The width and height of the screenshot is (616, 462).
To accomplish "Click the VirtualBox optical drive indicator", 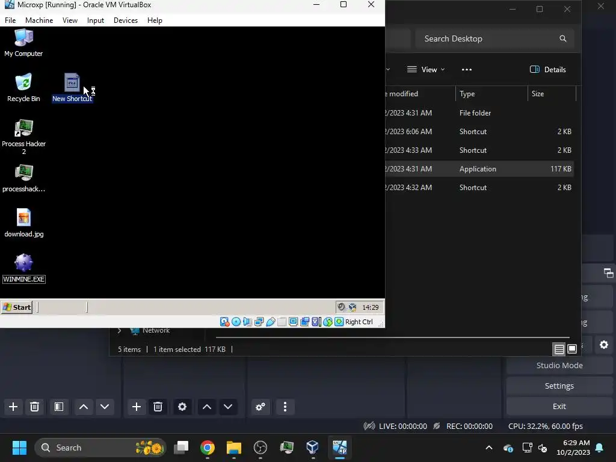I will 236,322.
